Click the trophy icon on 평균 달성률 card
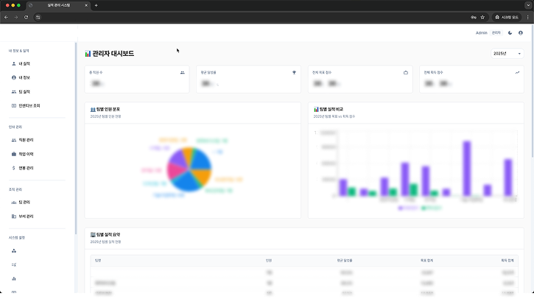This screenshot has height=299, width=534. point(295,73)
